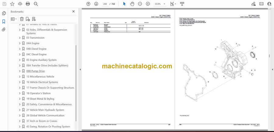Image resolution: width=274 pixels, height=132 pixels.
Task: Click the parts list table on left page
Action: [130, 27]
